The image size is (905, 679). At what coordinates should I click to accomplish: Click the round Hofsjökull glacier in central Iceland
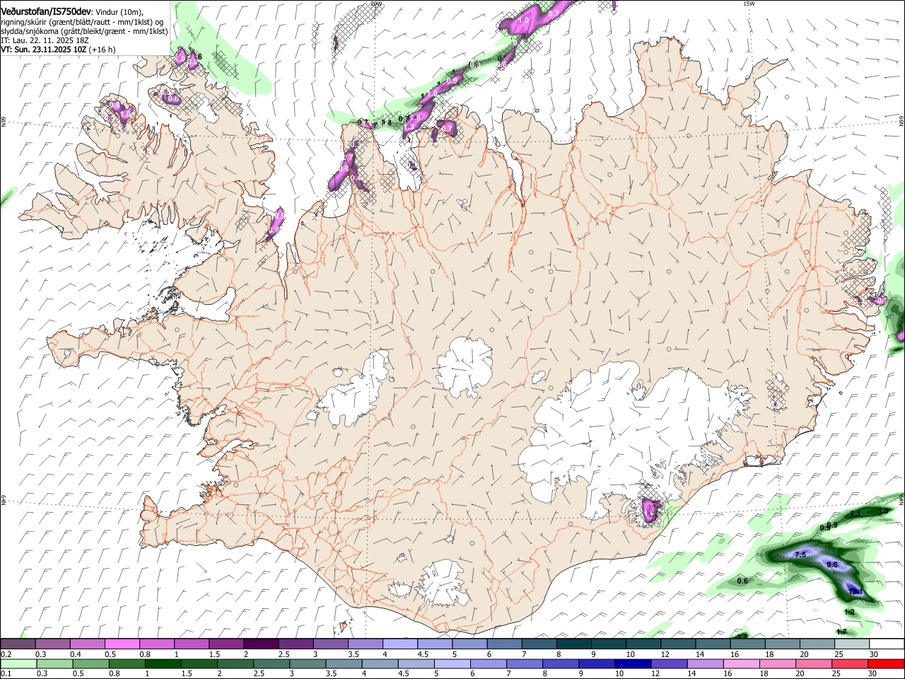tap(465, 366)
